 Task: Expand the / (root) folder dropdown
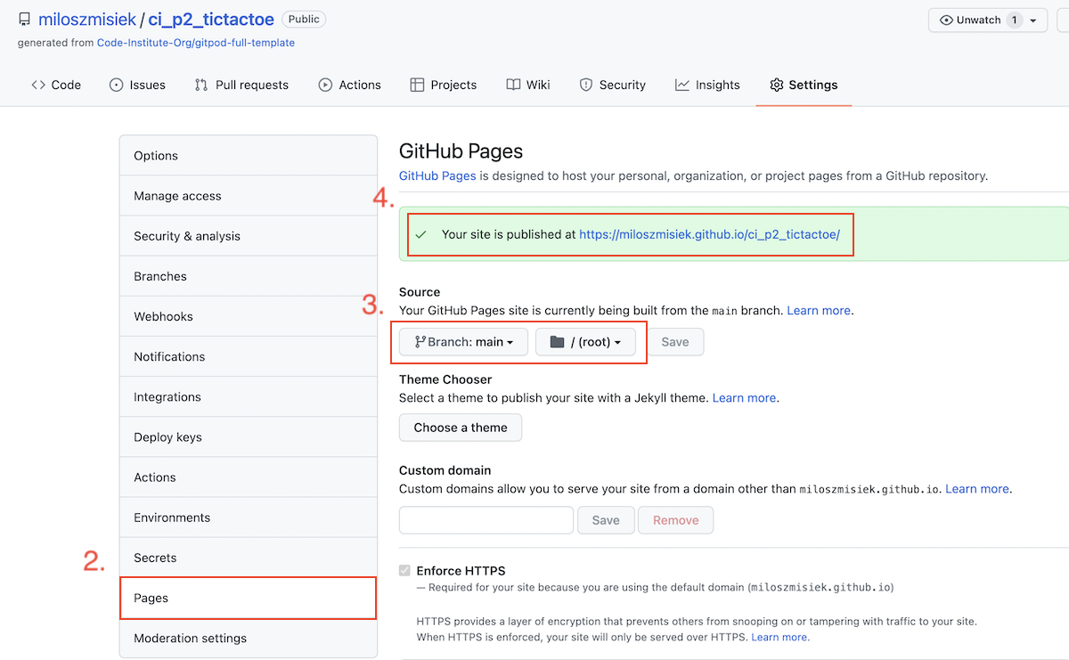tap(585, 342)
